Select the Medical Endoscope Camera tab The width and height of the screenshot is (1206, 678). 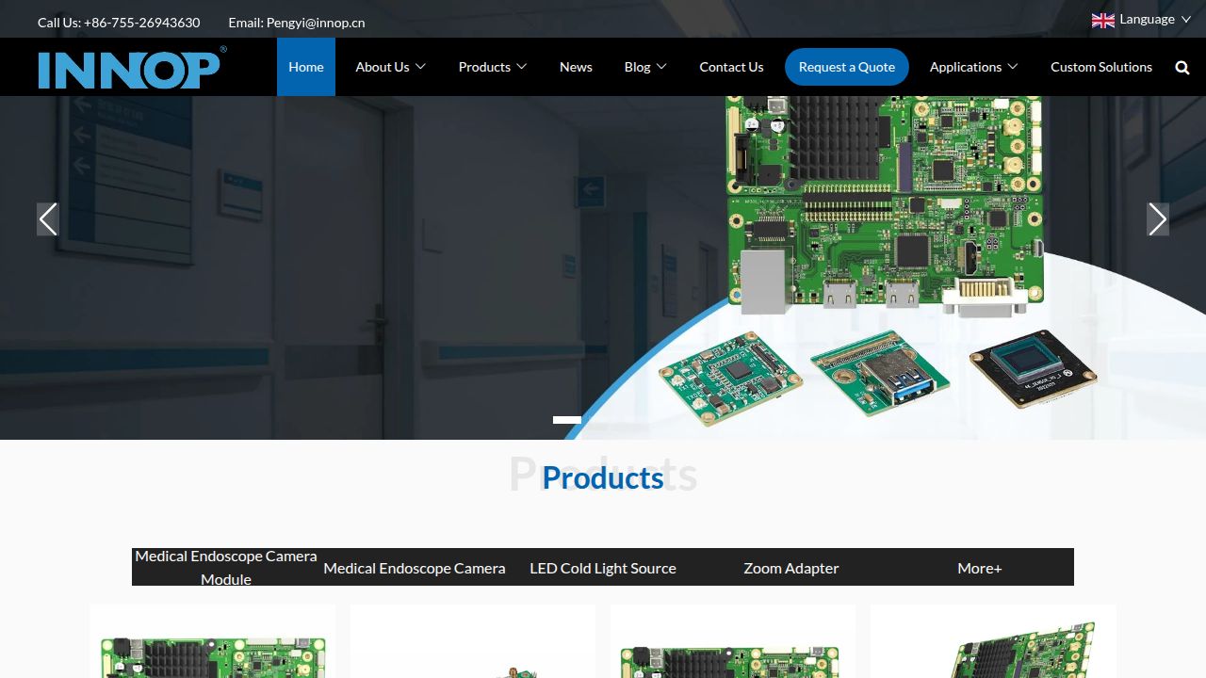[x=415, y=568]
